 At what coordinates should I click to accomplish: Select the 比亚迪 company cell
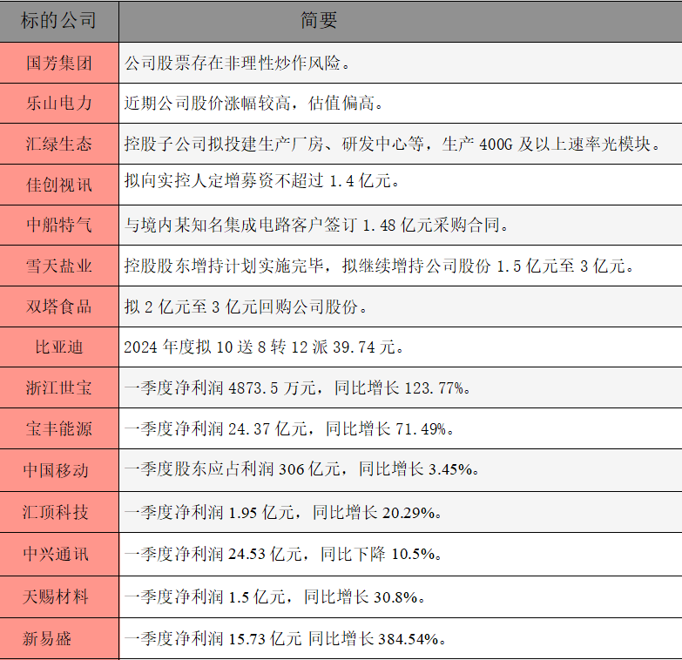[x=59, y=347]
